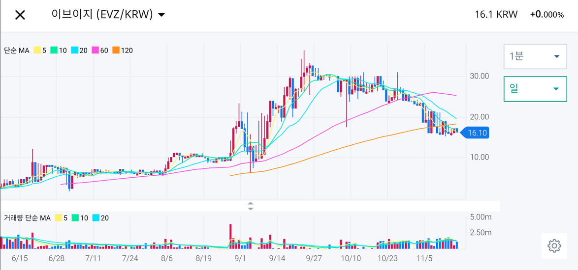Click the yellow volume MA 5 swatch

coord(58,218)
